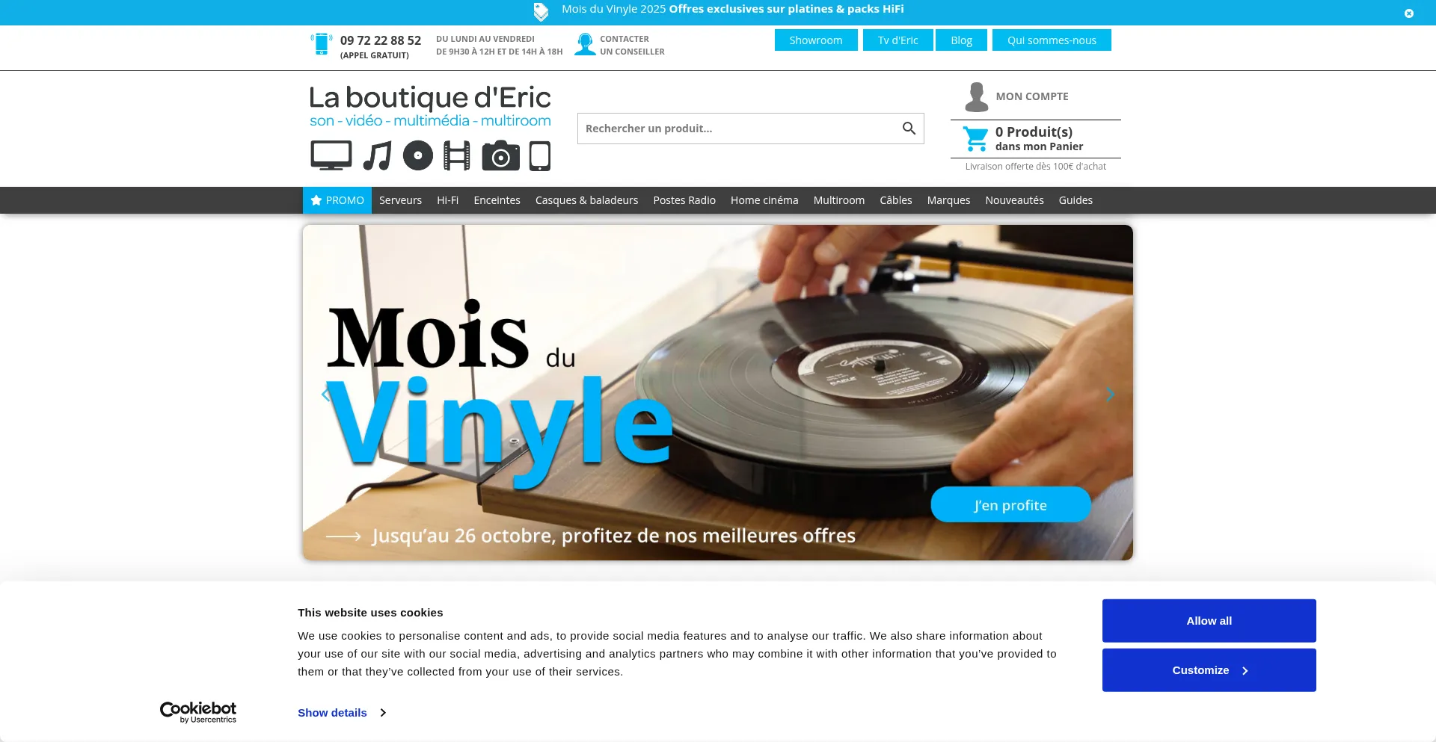Go to previous carousel slide
This screenshot has height=742, width=1436.
pyautogui.click(x=325, y=394)
